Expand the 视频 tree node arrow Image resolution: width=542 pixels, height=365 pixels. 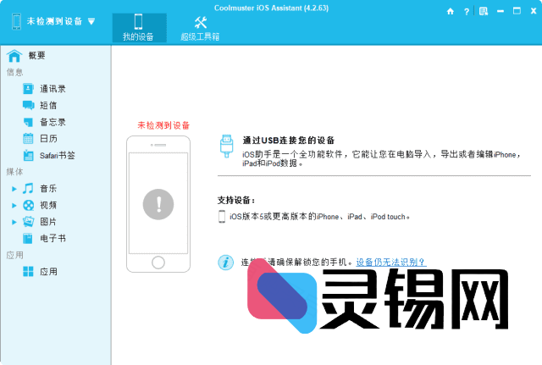click(14, 205)
